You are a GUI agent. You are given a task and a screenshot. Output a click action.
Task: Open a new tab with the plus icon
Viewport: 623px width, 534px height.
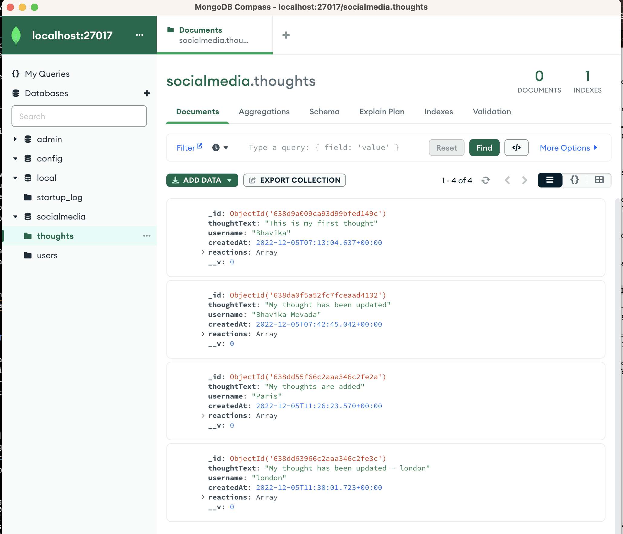click(x=286, y=35)
